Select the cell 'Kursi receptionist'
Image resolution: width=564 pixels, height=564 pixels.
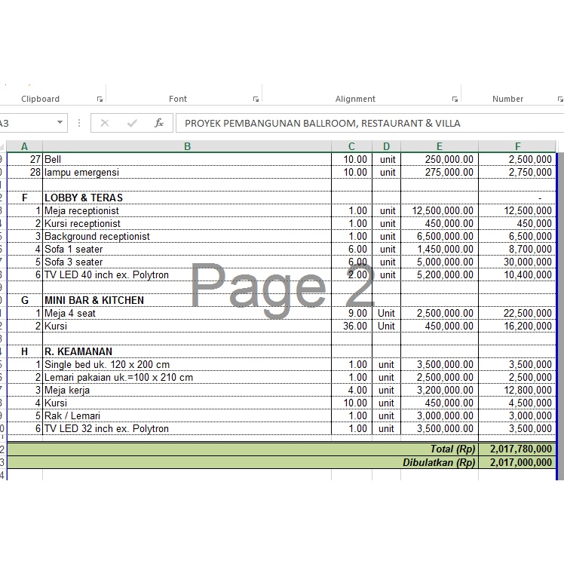(x=187, y=223)
